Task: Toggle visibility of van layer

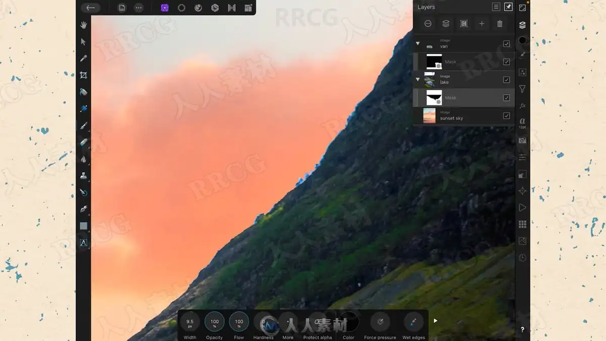Action: tap(507, 44)
